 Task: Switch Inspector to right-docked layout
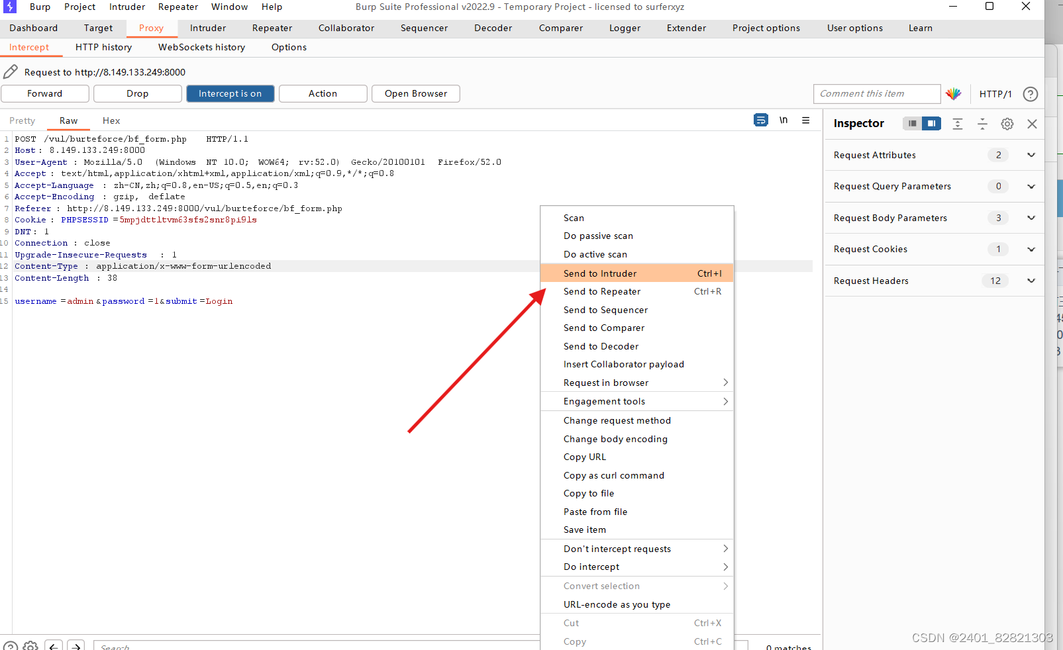[x=931, y=123]
